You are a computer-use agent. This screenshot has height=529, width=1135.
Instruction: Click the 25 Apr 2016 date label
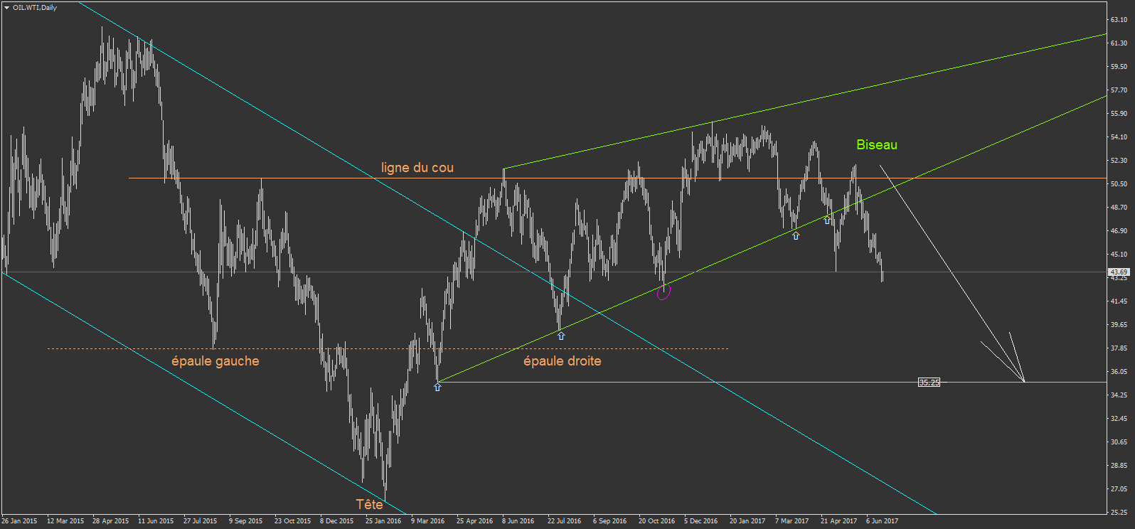[475, 521]
